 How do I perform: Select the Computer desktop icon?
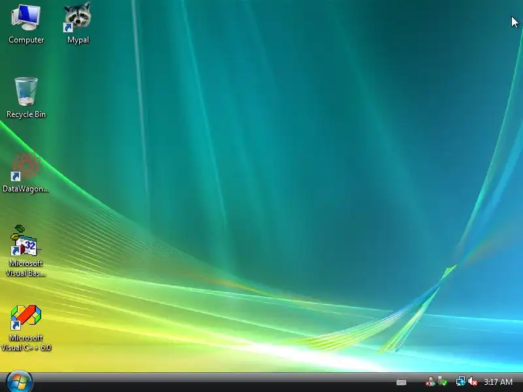[26, 24]
